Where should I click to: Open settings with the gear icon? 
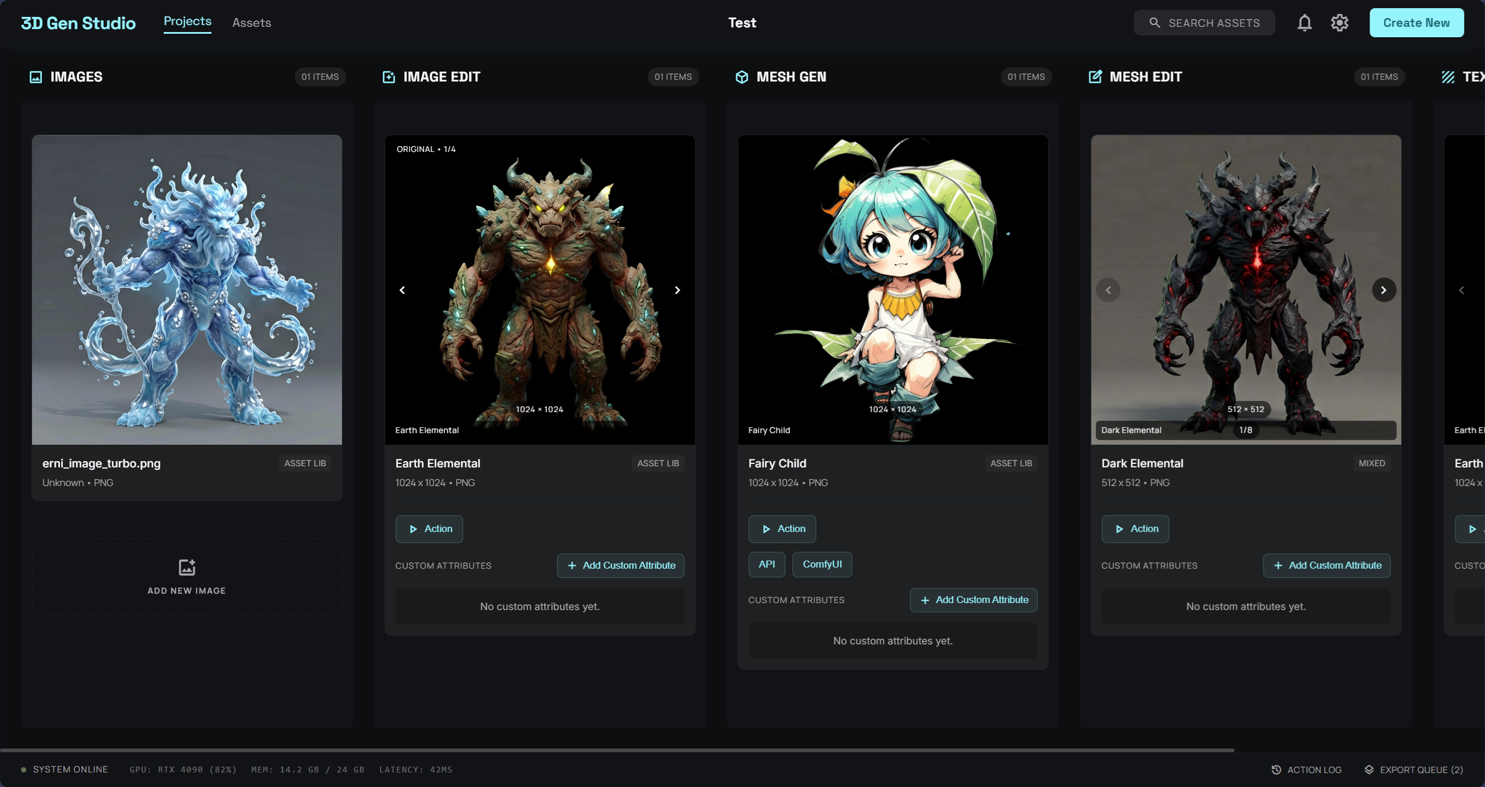pos(1339,22)
